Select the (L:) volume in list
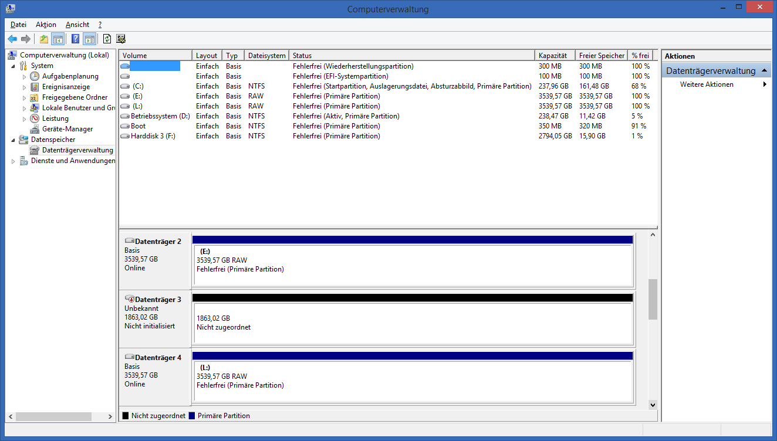The width and height of the screenshot is (777, 441). pyautogui.click(x=388, y=106)
